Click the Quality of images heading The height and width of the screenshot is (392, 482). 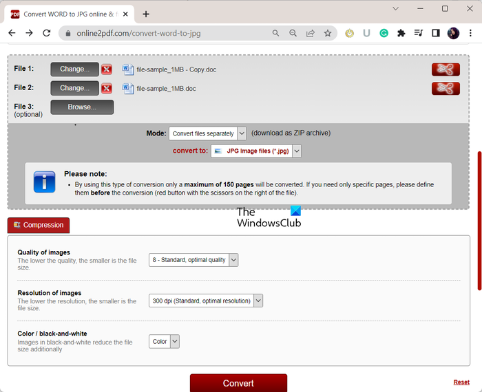43,252
